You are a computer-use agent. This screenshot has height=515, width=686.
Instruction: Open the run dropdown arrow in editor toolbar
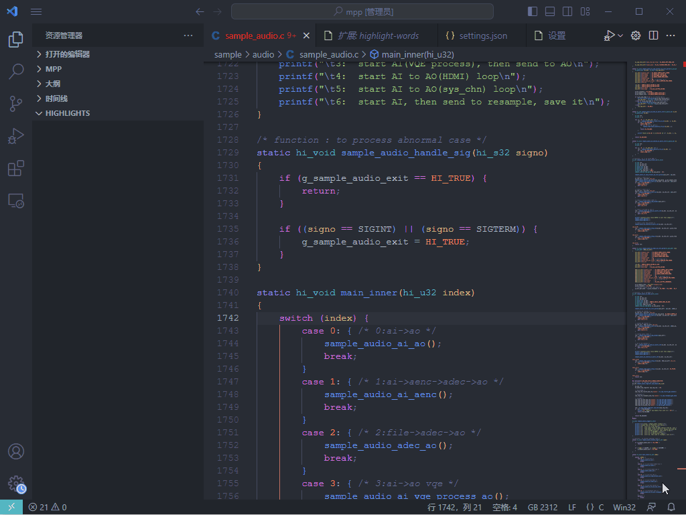[620, 35]
